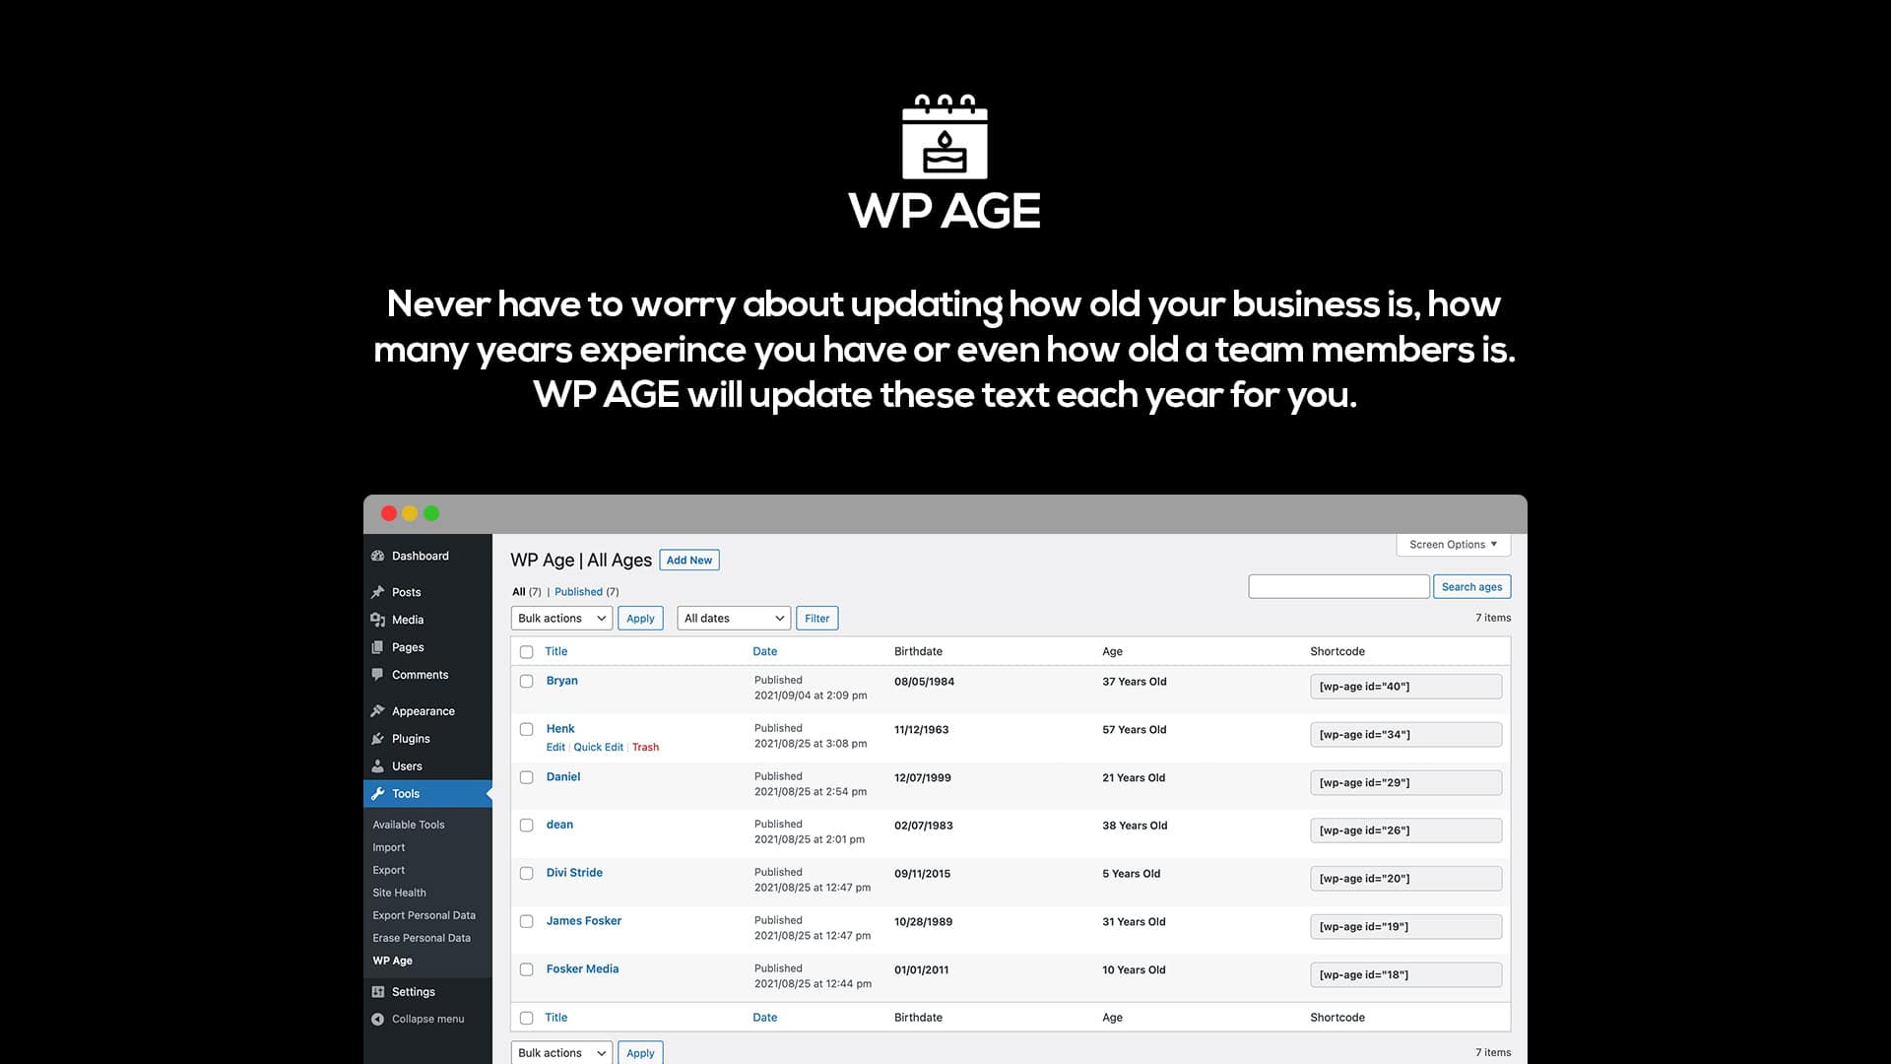1891x1064 pixels.
Task: Open the Plugins menu
Action: pos(411,739)
